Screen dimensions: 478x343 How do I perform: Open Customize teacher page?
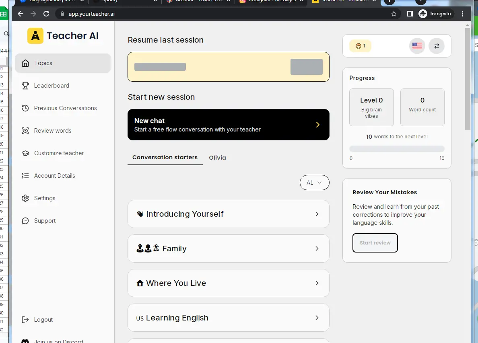pyautogui.click(x=63, y=153)
